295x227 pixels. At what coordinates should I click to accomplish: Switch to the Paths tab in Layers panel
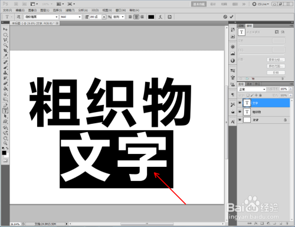click(x=257, y=84)
